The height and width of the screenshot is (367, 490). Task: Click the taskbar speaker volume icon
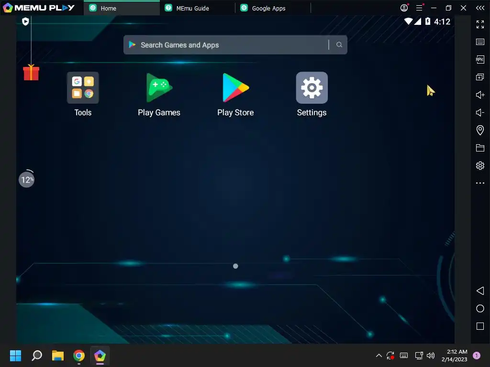point(431,356)
